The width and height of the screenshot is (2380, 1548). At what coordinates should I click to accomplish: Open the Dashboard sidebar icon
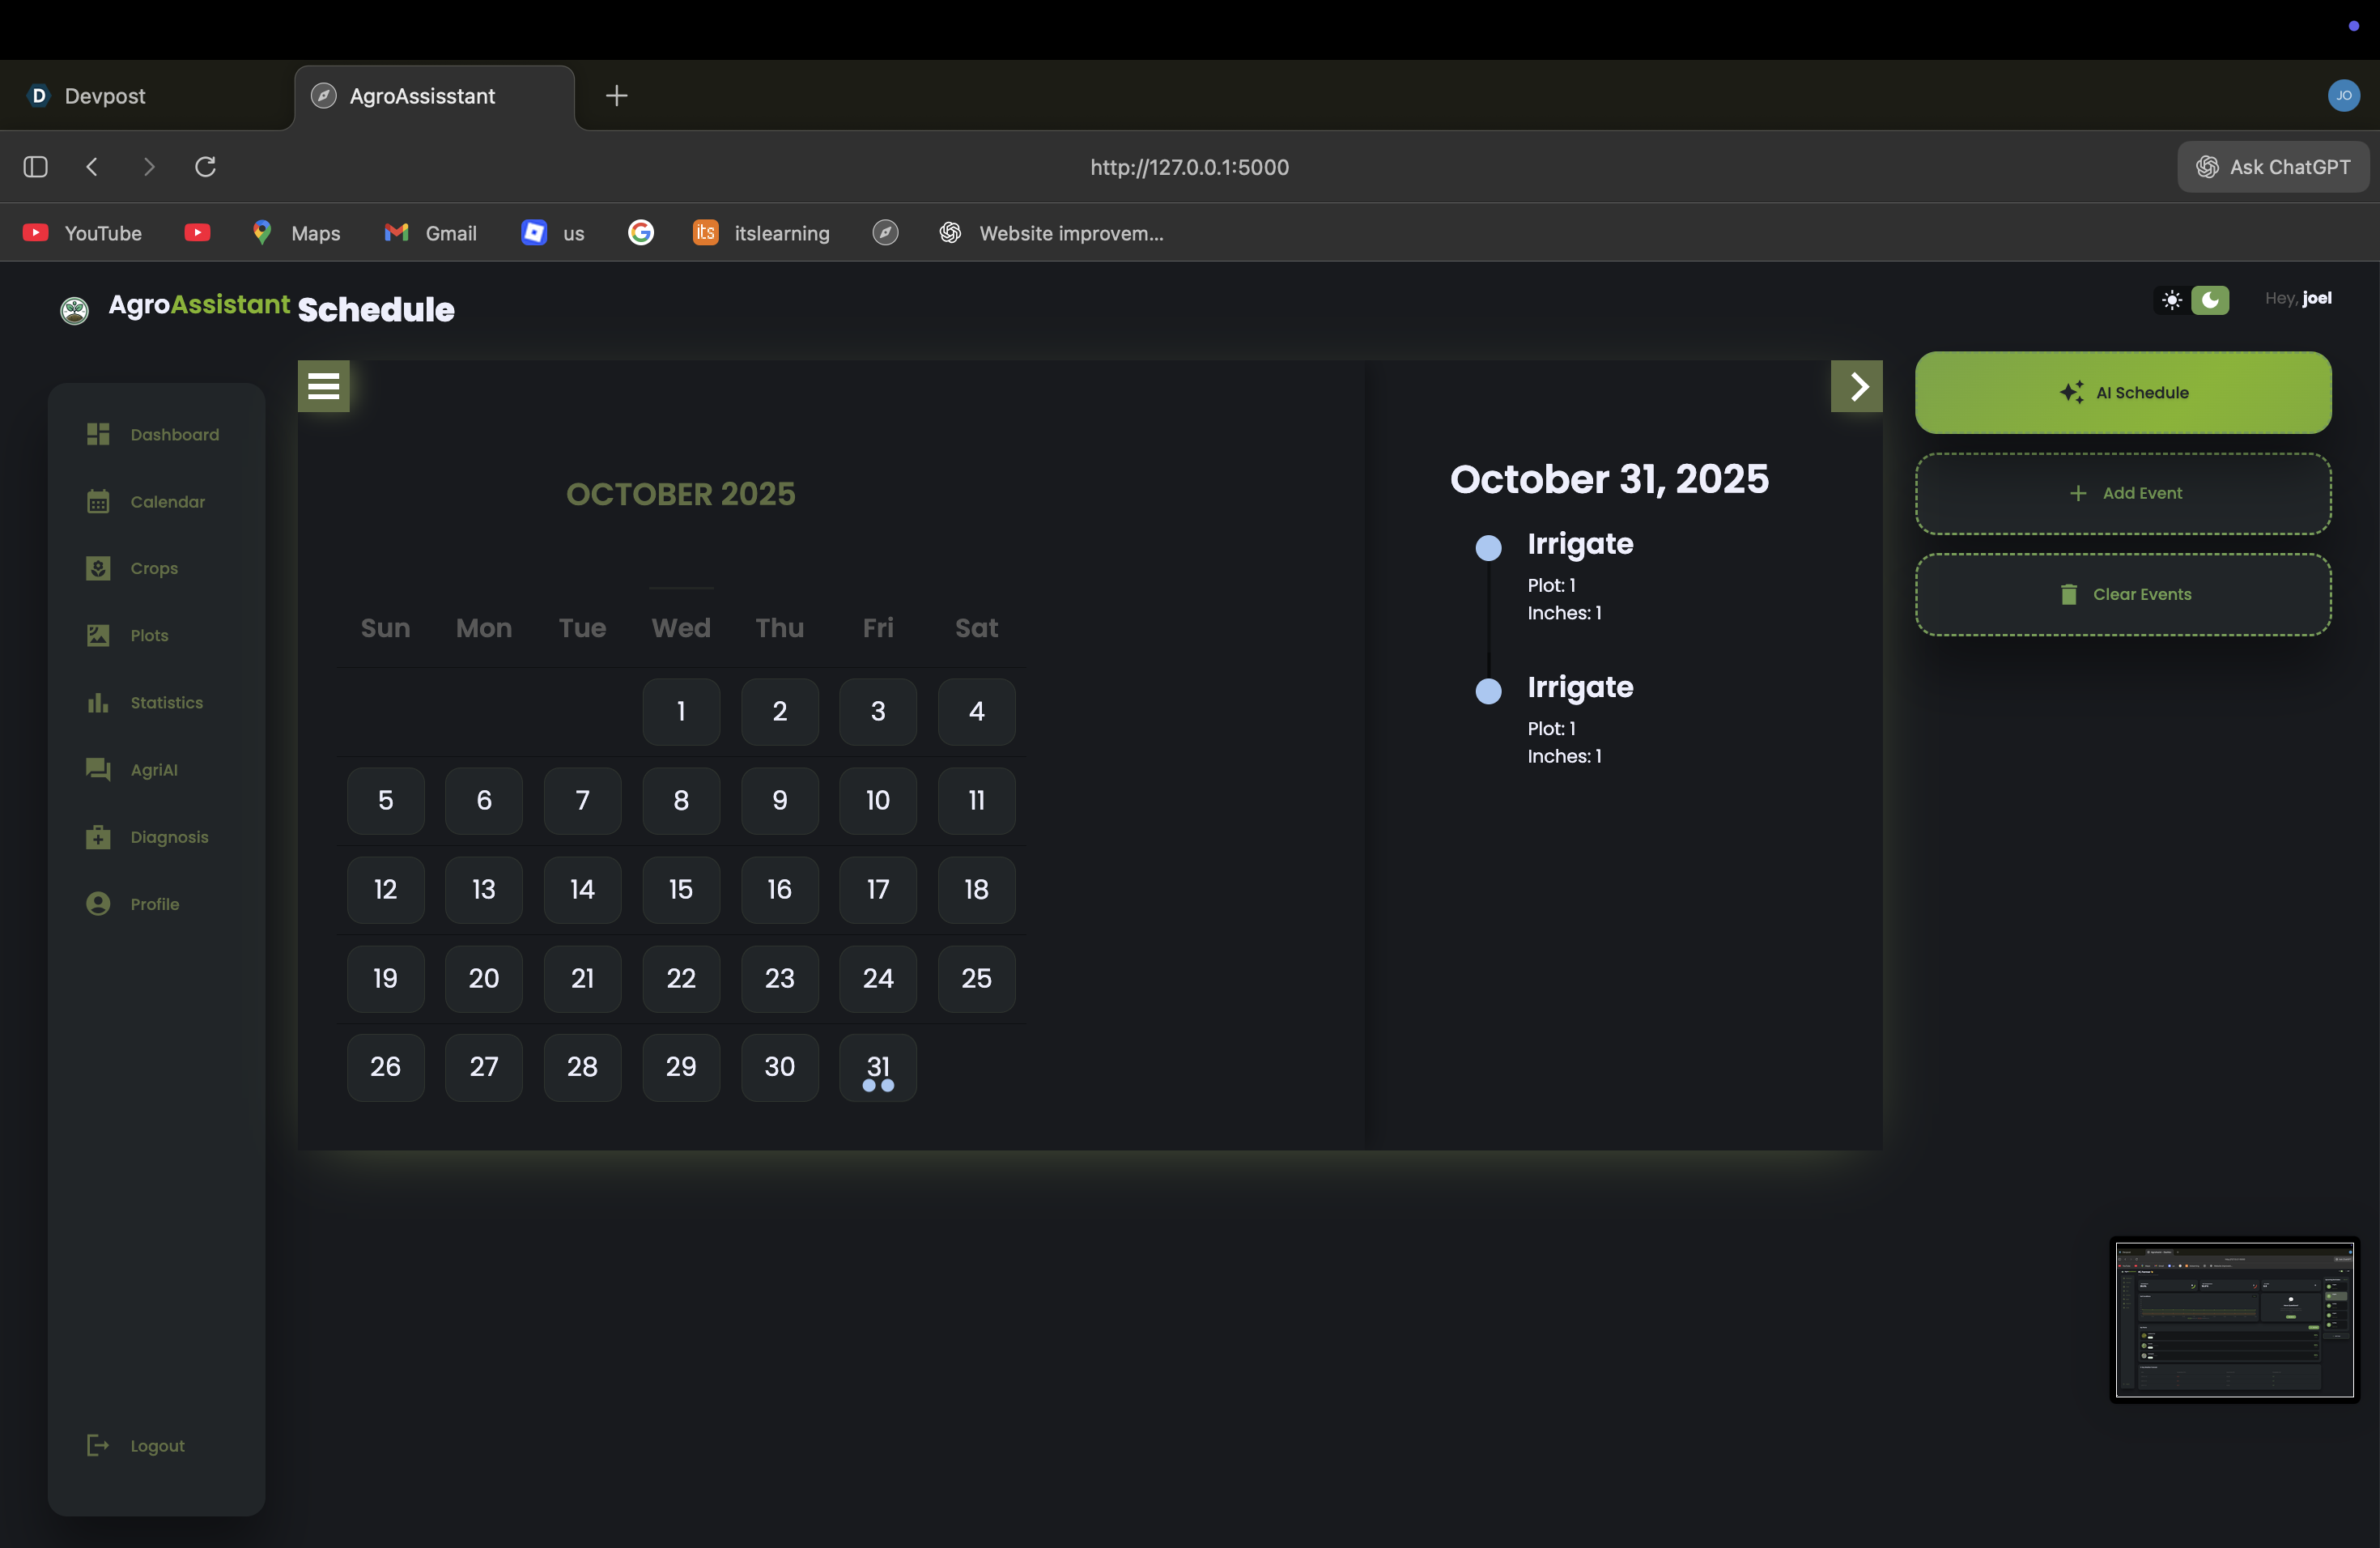pos(98,434)
